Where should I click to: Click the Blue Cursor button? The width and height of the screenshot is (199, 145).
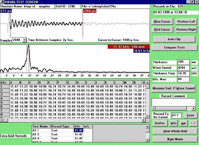pos(162,22)
